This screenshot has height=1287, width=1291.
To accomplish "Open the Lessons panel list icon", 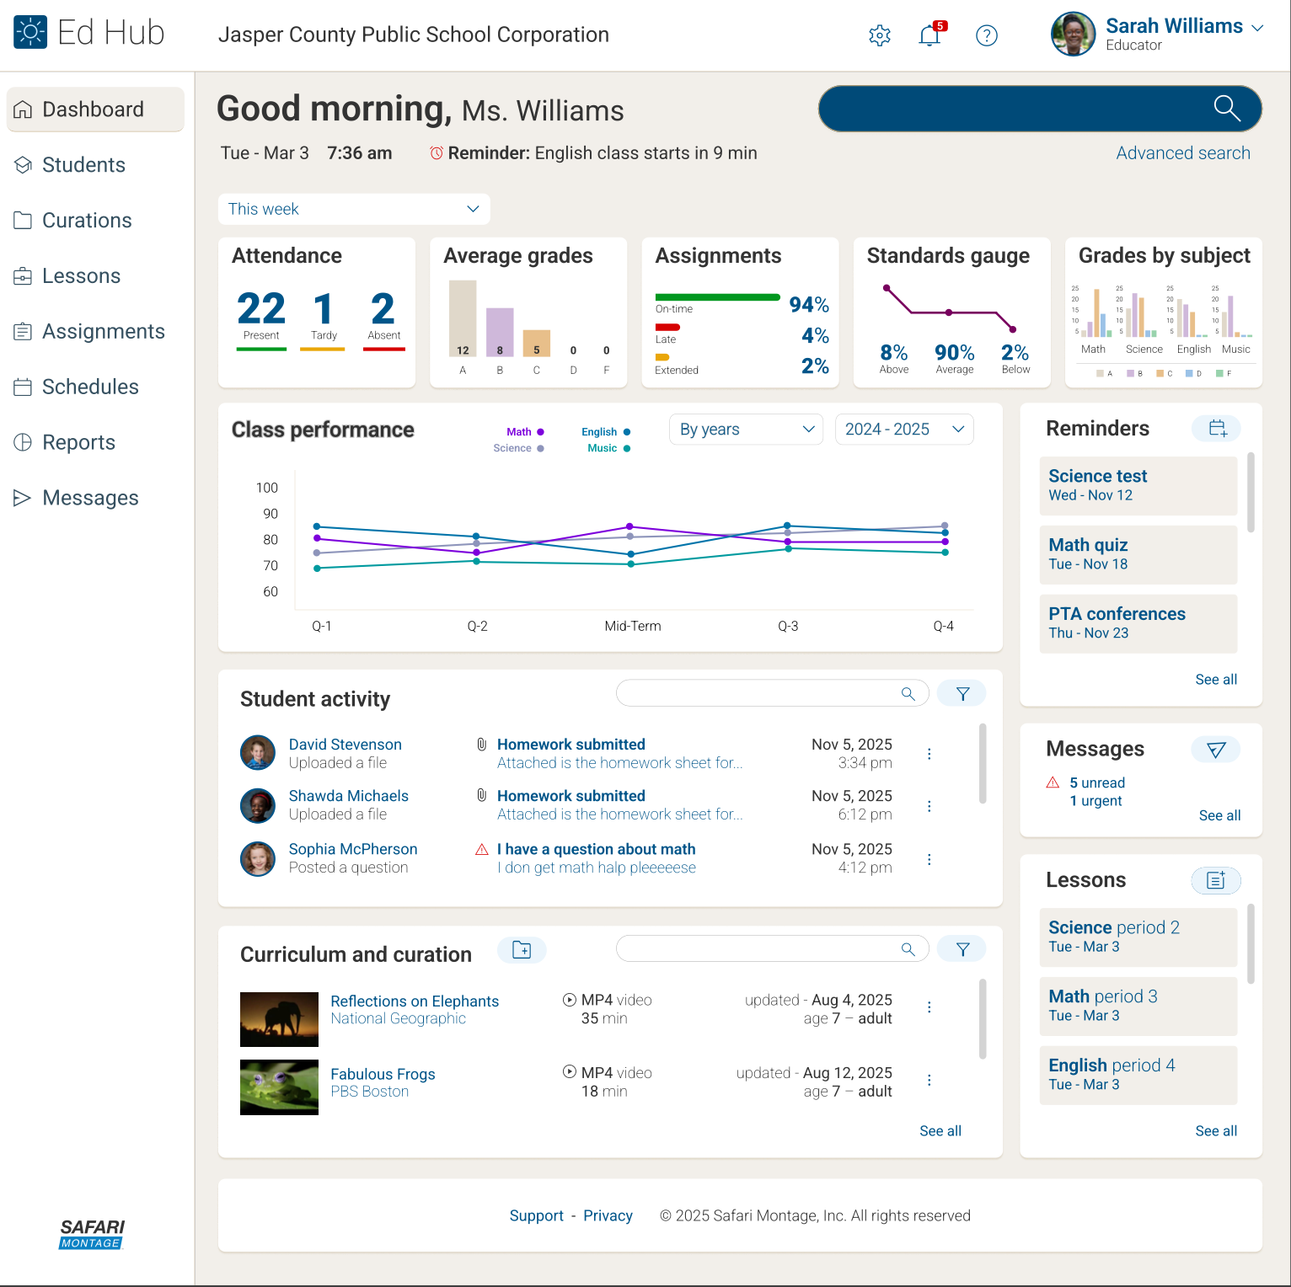I will (1215, 880).
